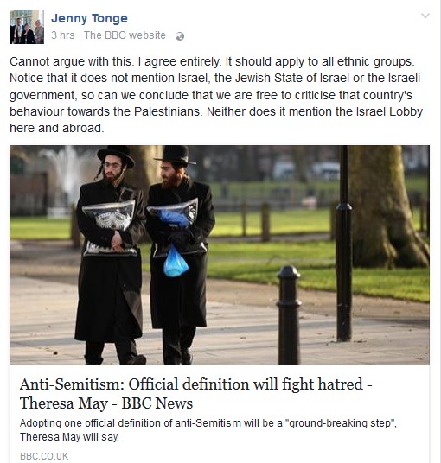Image resolution: width=441 pixels, height=463 pixels.
Task: Click the BBC.CO.UK domain label
Action: tap(44, 456)
